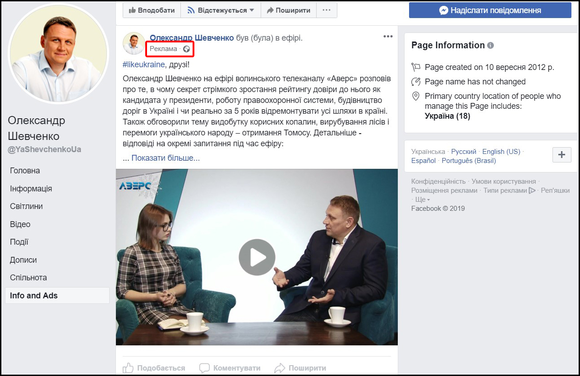
Task: Send a message via Надіслати повідомлення
Action: click(490, 10)
